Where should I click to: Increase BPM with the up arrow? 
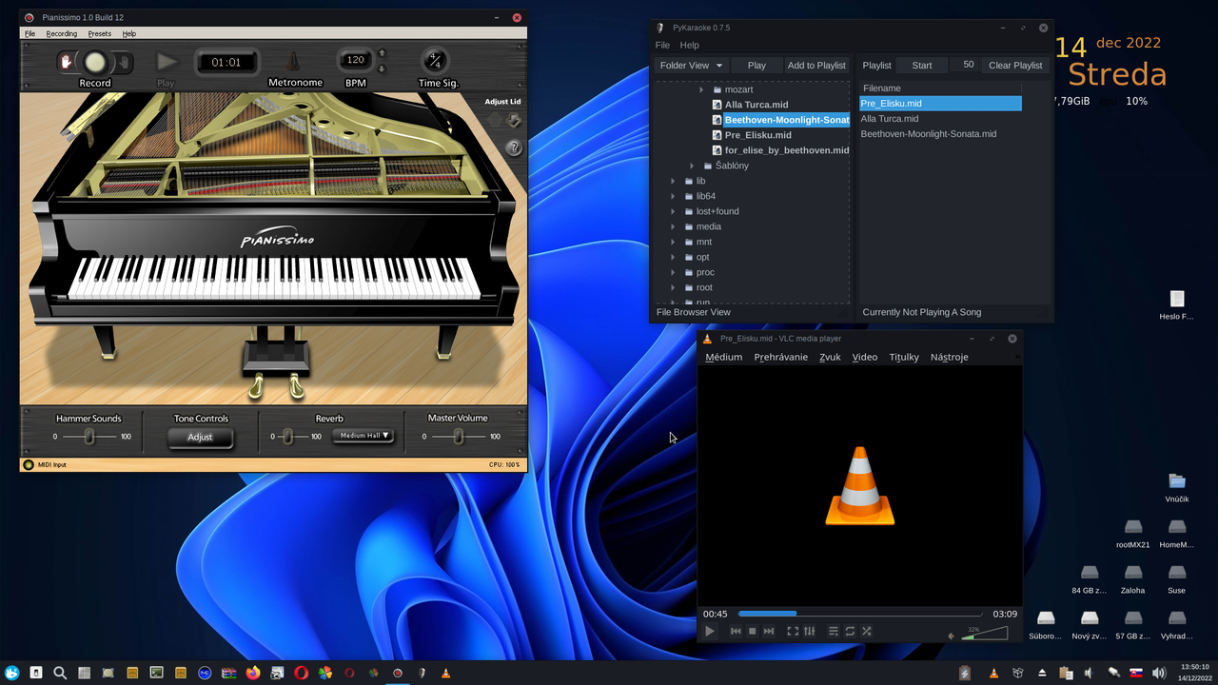pos(382,54)
